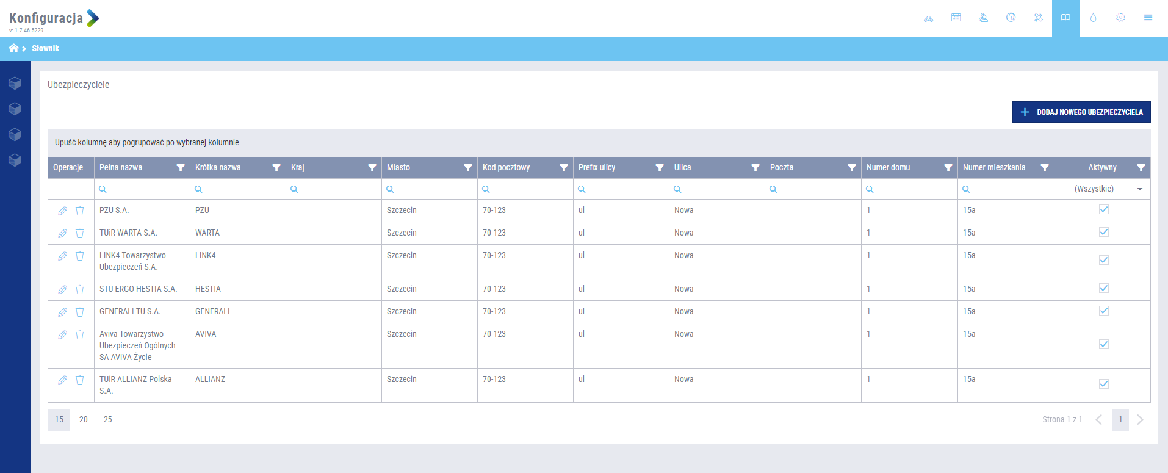The height and width of the screenshot is (473, 1168).
Task: Click Dodaj nowego ubezpieczyciela button
Action: click(1081, 112)
